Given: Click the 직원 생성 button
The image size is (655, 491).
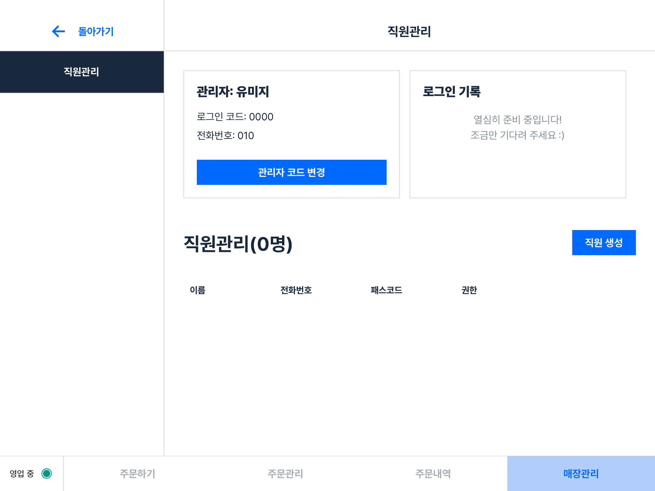Looking at the screenshot, I should click(x=603, y=242).
